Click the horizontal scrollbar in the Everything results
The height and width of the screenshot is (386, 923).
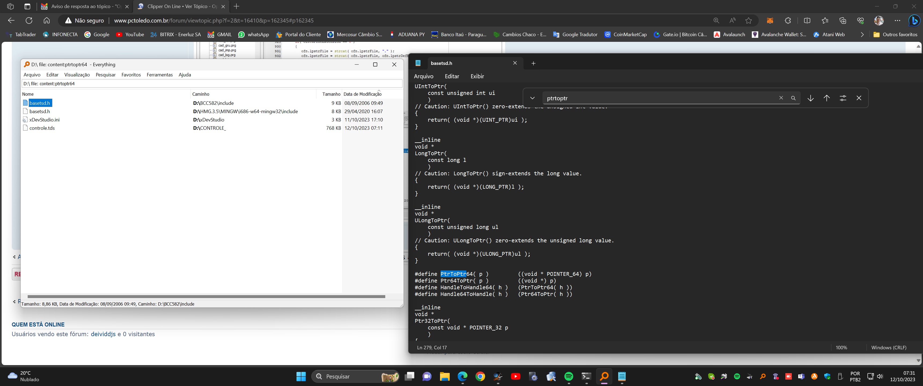[x=206, y=296]
